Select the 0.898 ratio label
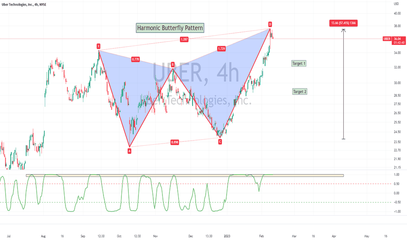407x240 pixels. tap(175, 142)
